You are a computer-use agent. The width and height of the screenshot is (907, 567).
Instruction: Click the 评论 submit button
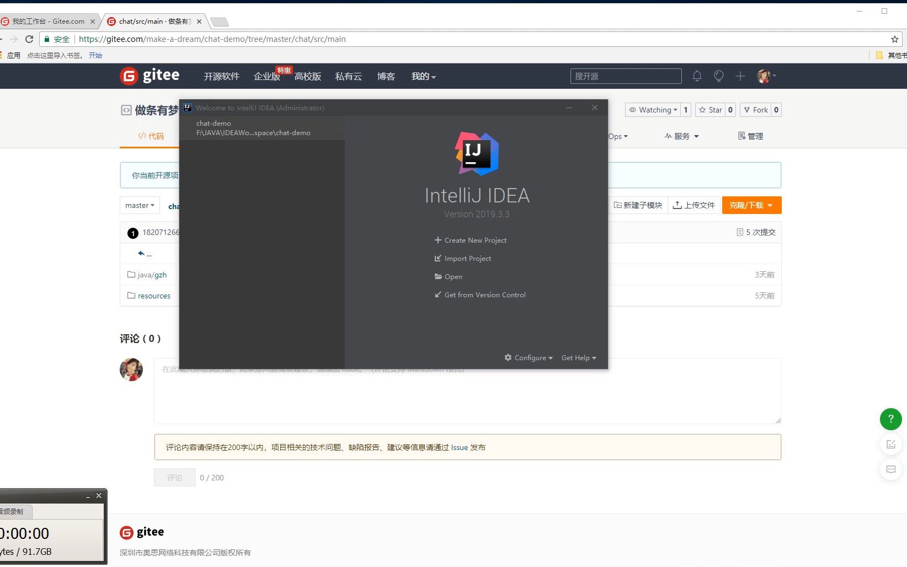click(x=175, y=478)
